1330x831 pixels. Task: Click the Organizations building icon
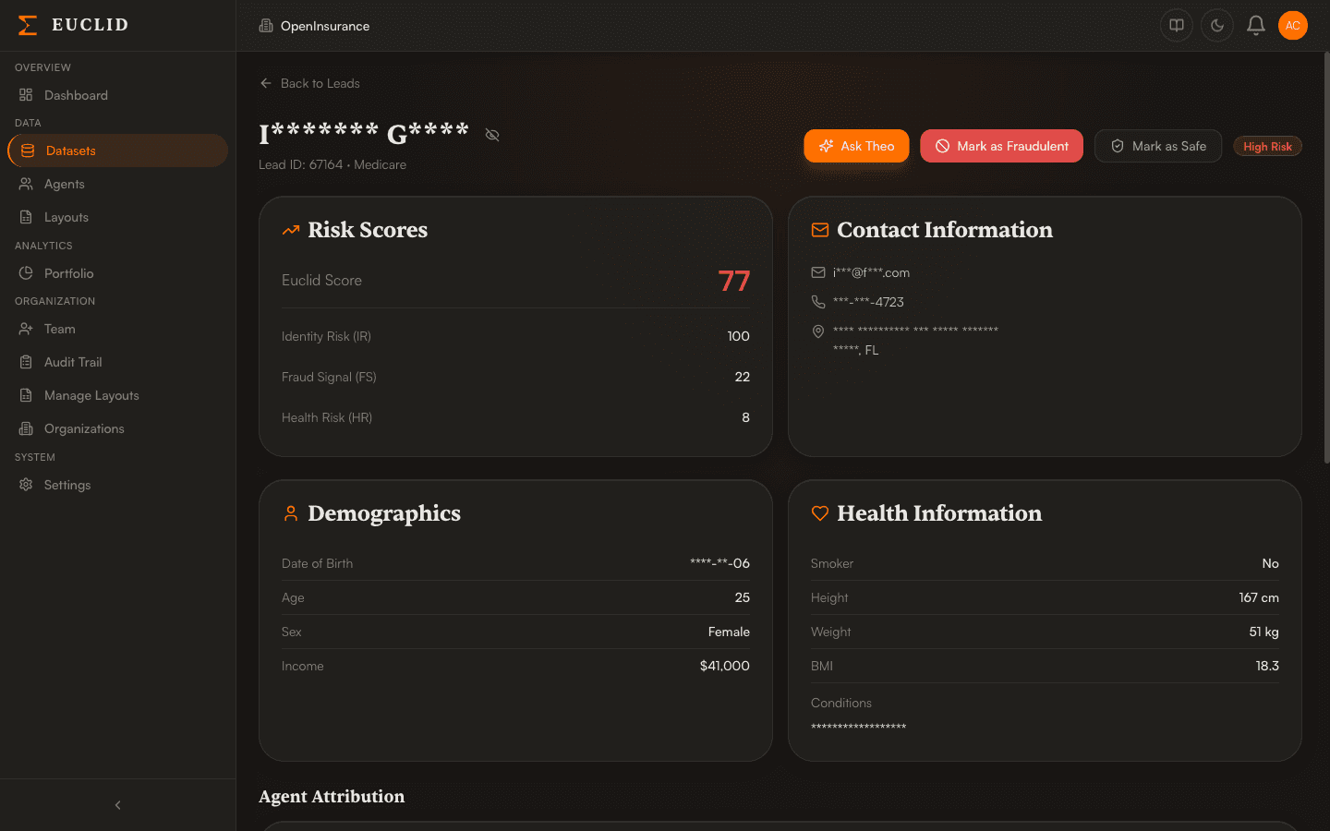point(26,428)
